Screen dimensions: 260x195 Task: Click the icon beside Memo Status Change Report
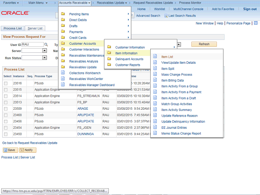click(155, 134)
